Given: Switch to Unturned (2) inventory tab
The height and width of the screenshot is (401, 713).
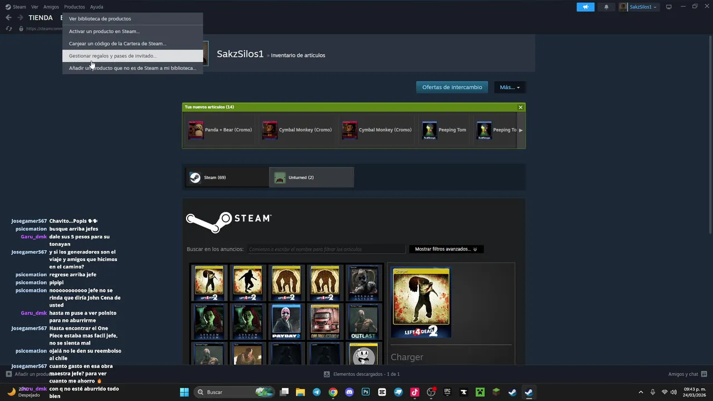Looking at the screenshot, I should click(311, 178).
